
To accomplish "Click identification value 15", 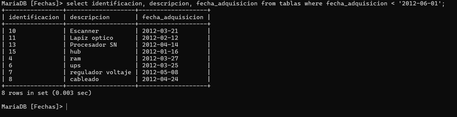I will (x=12, y=51).
